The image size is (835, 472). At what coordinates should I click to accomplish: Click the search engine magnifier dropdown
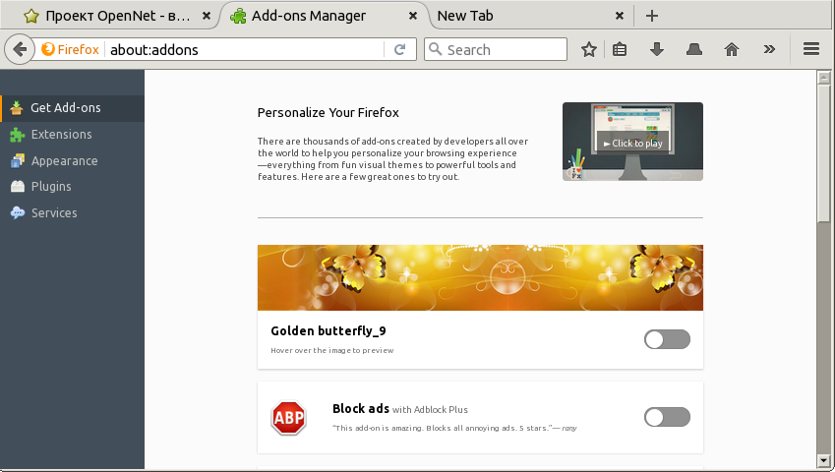436,50
